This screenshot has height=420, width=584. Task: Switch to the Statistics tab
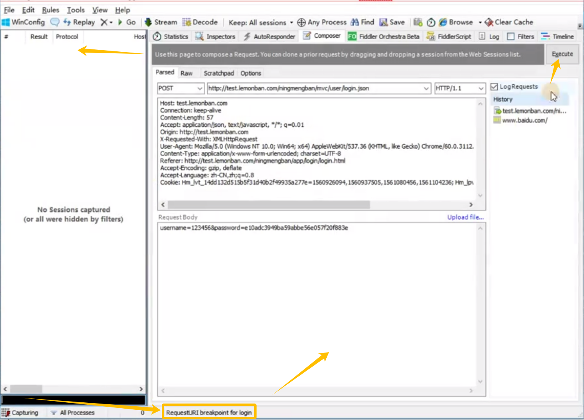[x=170, y=36]
